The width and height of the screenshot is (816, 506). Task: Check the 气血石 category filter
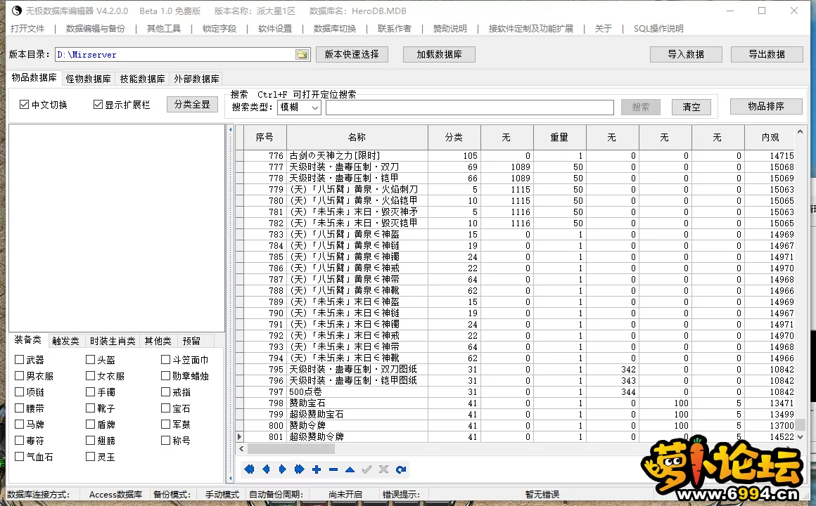point(19,457)
